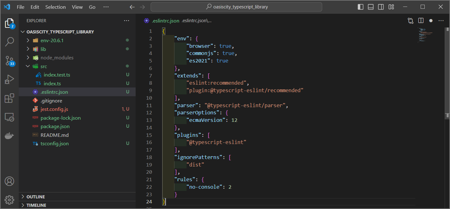Click the oasiscity_typescript_library search box
This screenshot has width=450, height=209.
(x=236, y=7)
